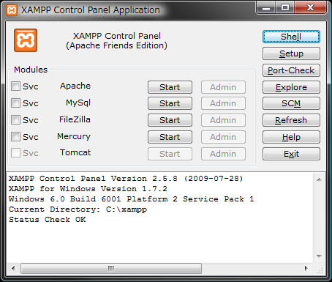Click the 'XAMPP for Windows Version 1.7.2' line
This screenshot has width=332, height=282.
click(x=88, y=189)
